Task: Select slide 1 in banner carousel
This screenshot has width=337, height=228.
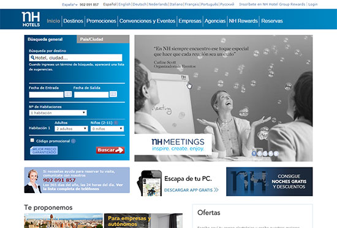Action: [x=254, y=153]
